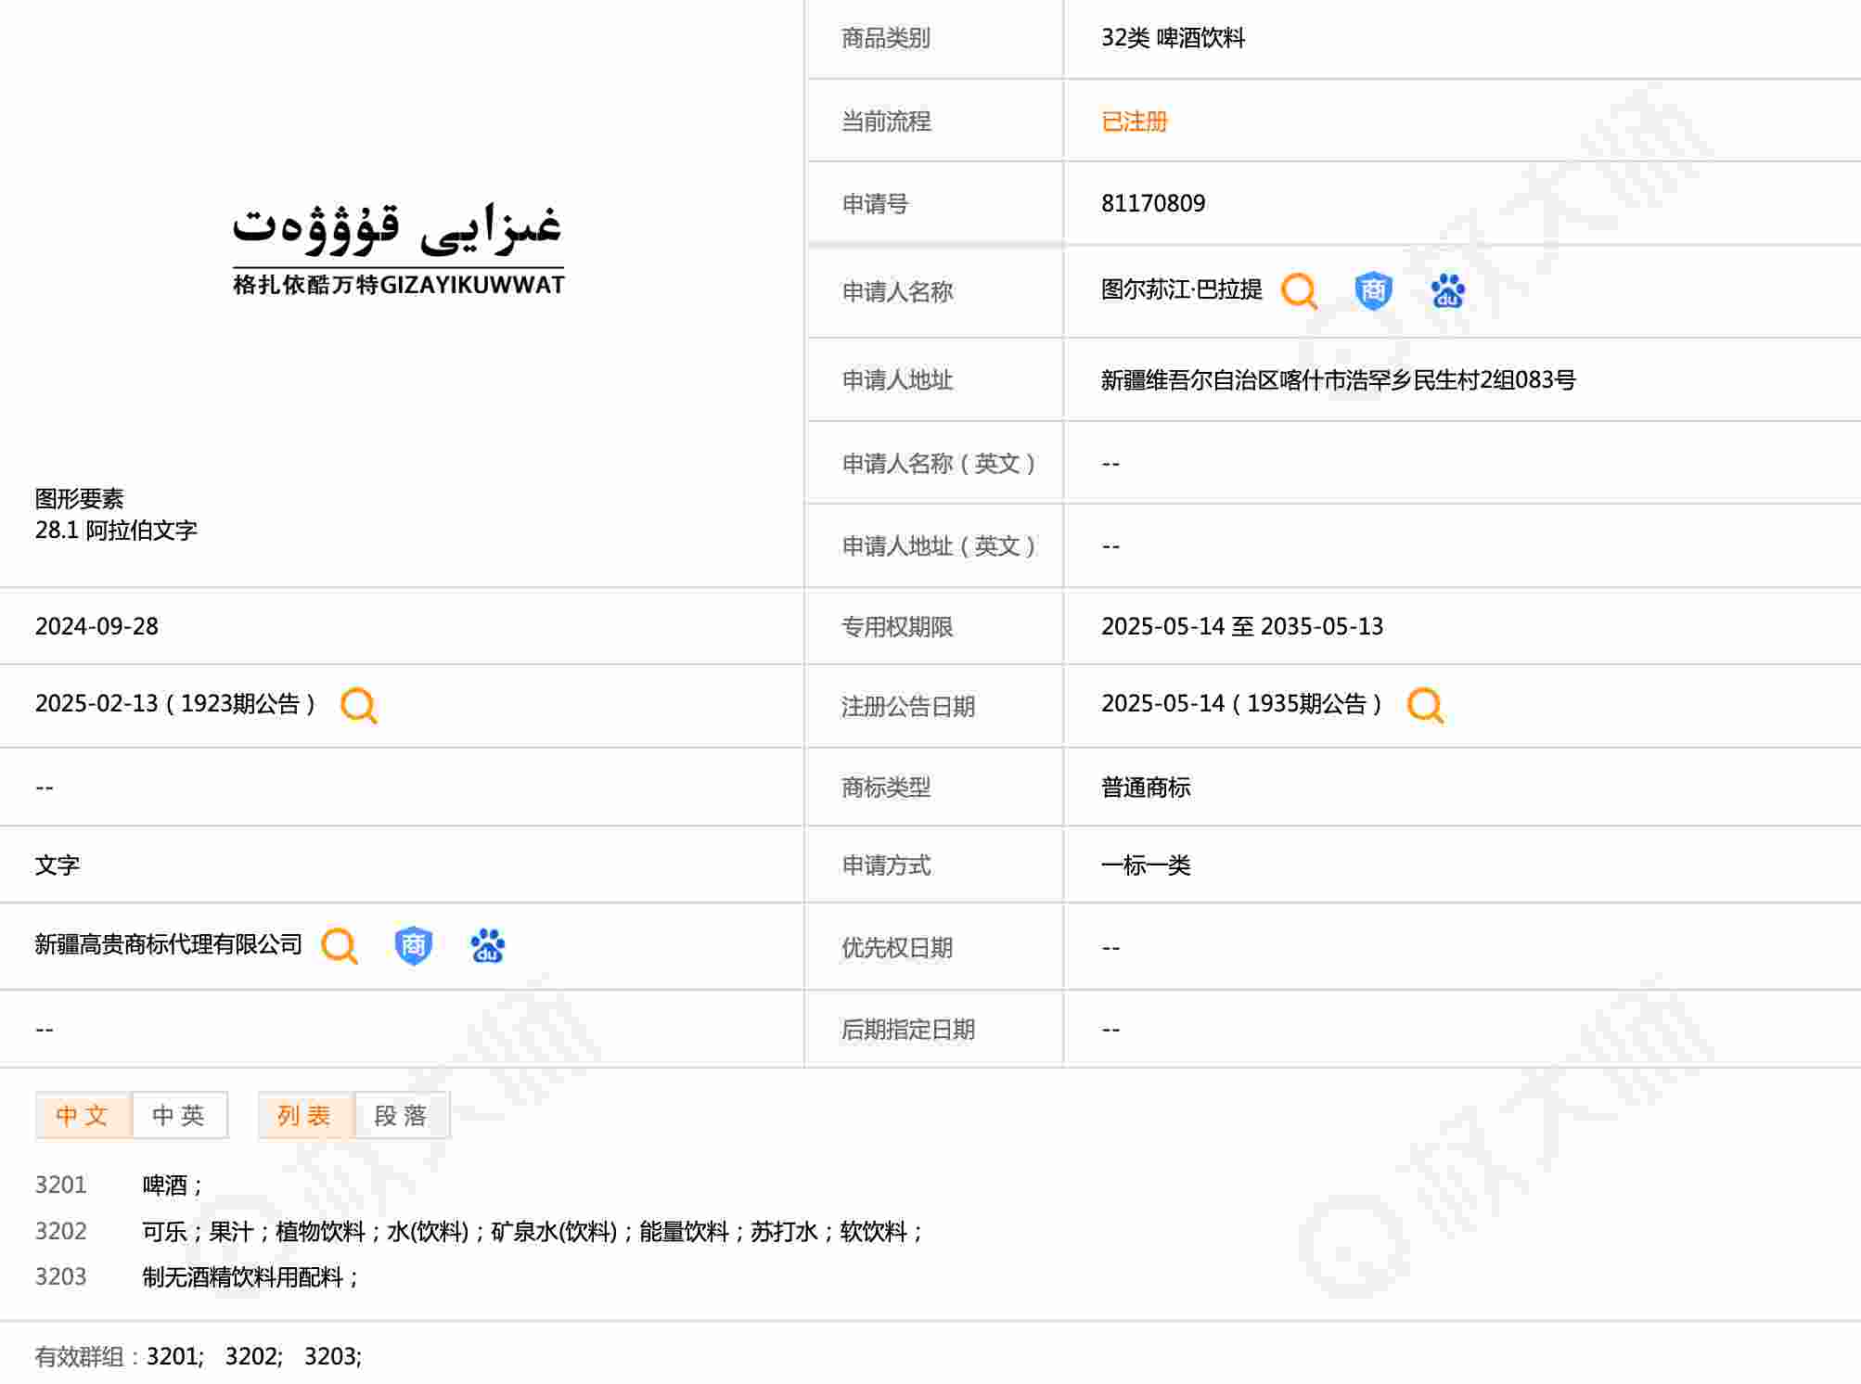Click the trademark logo image GIZAYIKUWWAT
1861x1384 pixels.
pyautogui.click(x=398, y=249)
